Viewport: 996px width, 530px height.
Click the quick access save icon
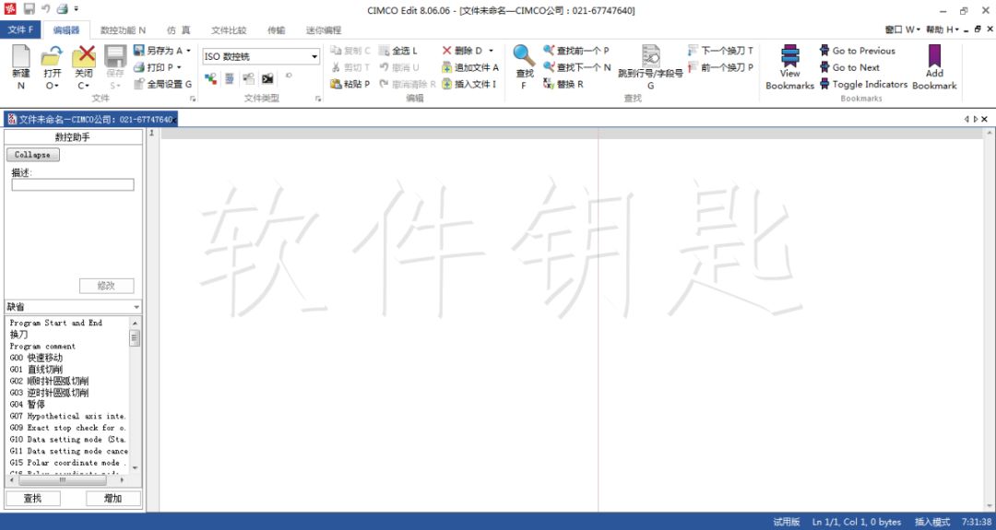click(x=30, y=9)
